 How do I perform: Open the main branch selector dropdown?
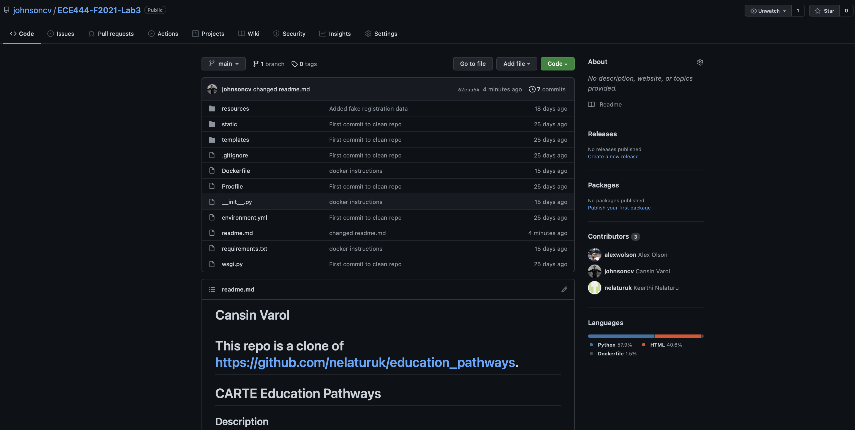[x=223, y=63]
